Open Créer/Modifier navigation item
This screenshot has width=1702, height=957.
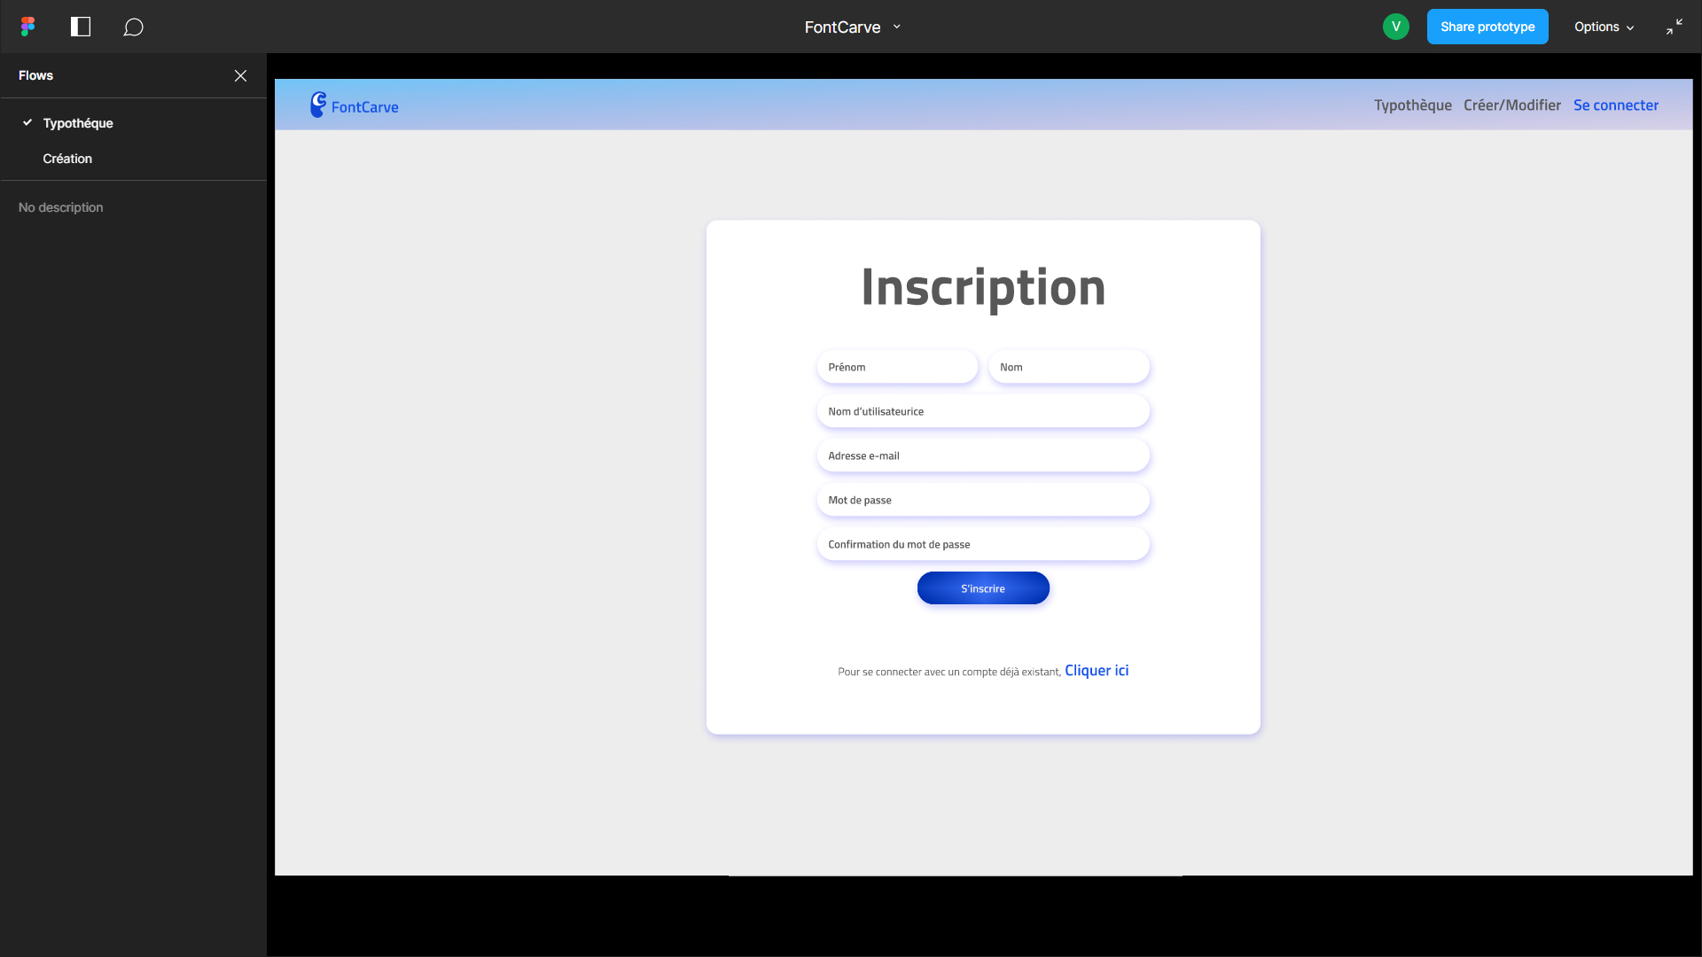(1511, 105)
